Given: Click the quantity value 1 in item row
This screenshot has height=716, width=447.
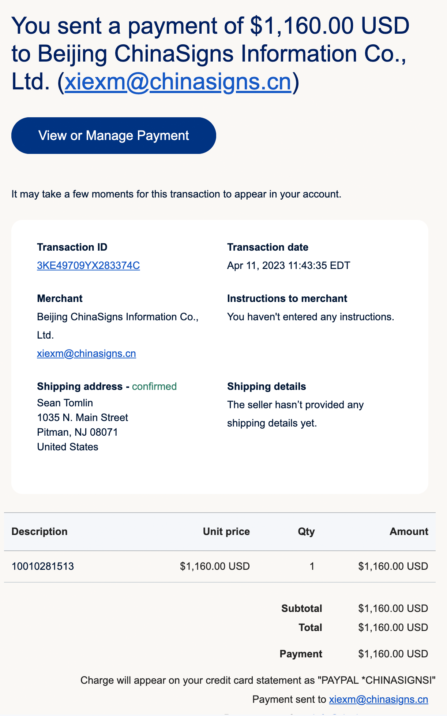Looking at the screenshot, I should 312,566.
